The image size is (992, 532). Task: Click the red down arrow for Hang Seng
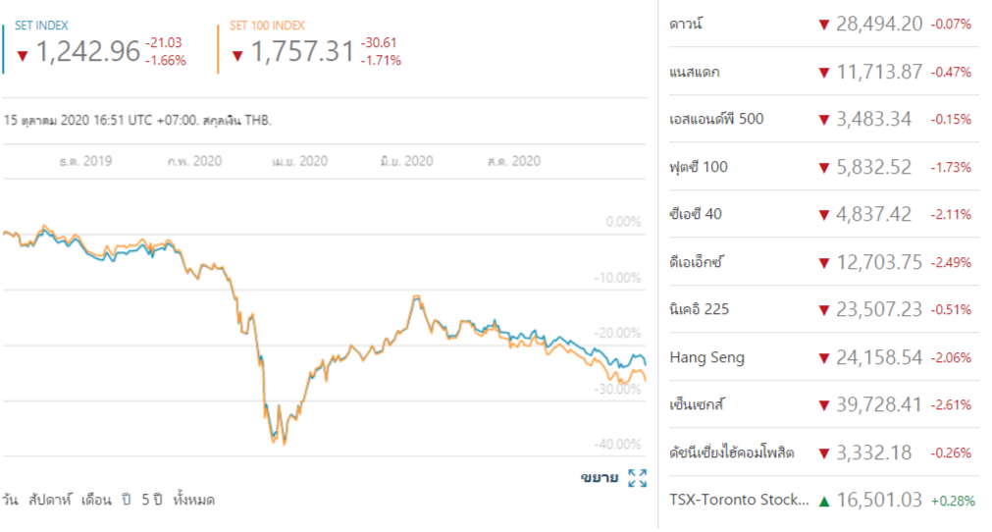click(x=824, y=358)
